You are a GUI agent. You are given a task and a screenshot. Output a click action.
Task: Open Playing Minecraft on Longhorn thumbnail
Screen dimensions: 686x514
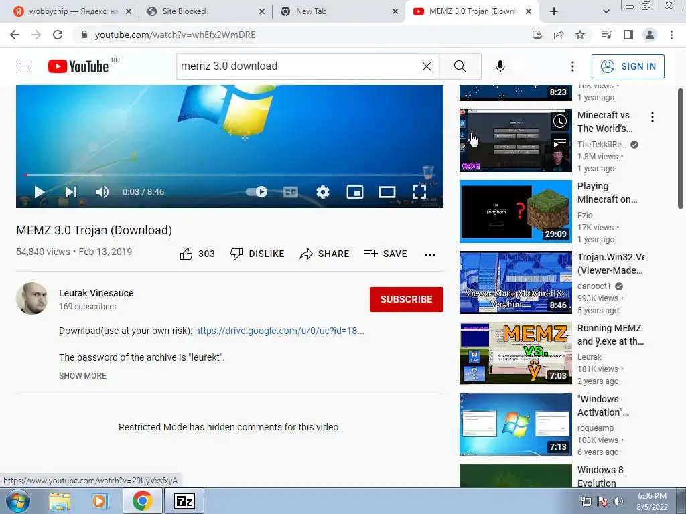[x=516, y=211]
